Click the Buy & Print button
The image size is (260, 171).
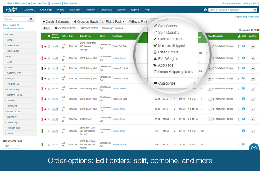tap(138, 22)
